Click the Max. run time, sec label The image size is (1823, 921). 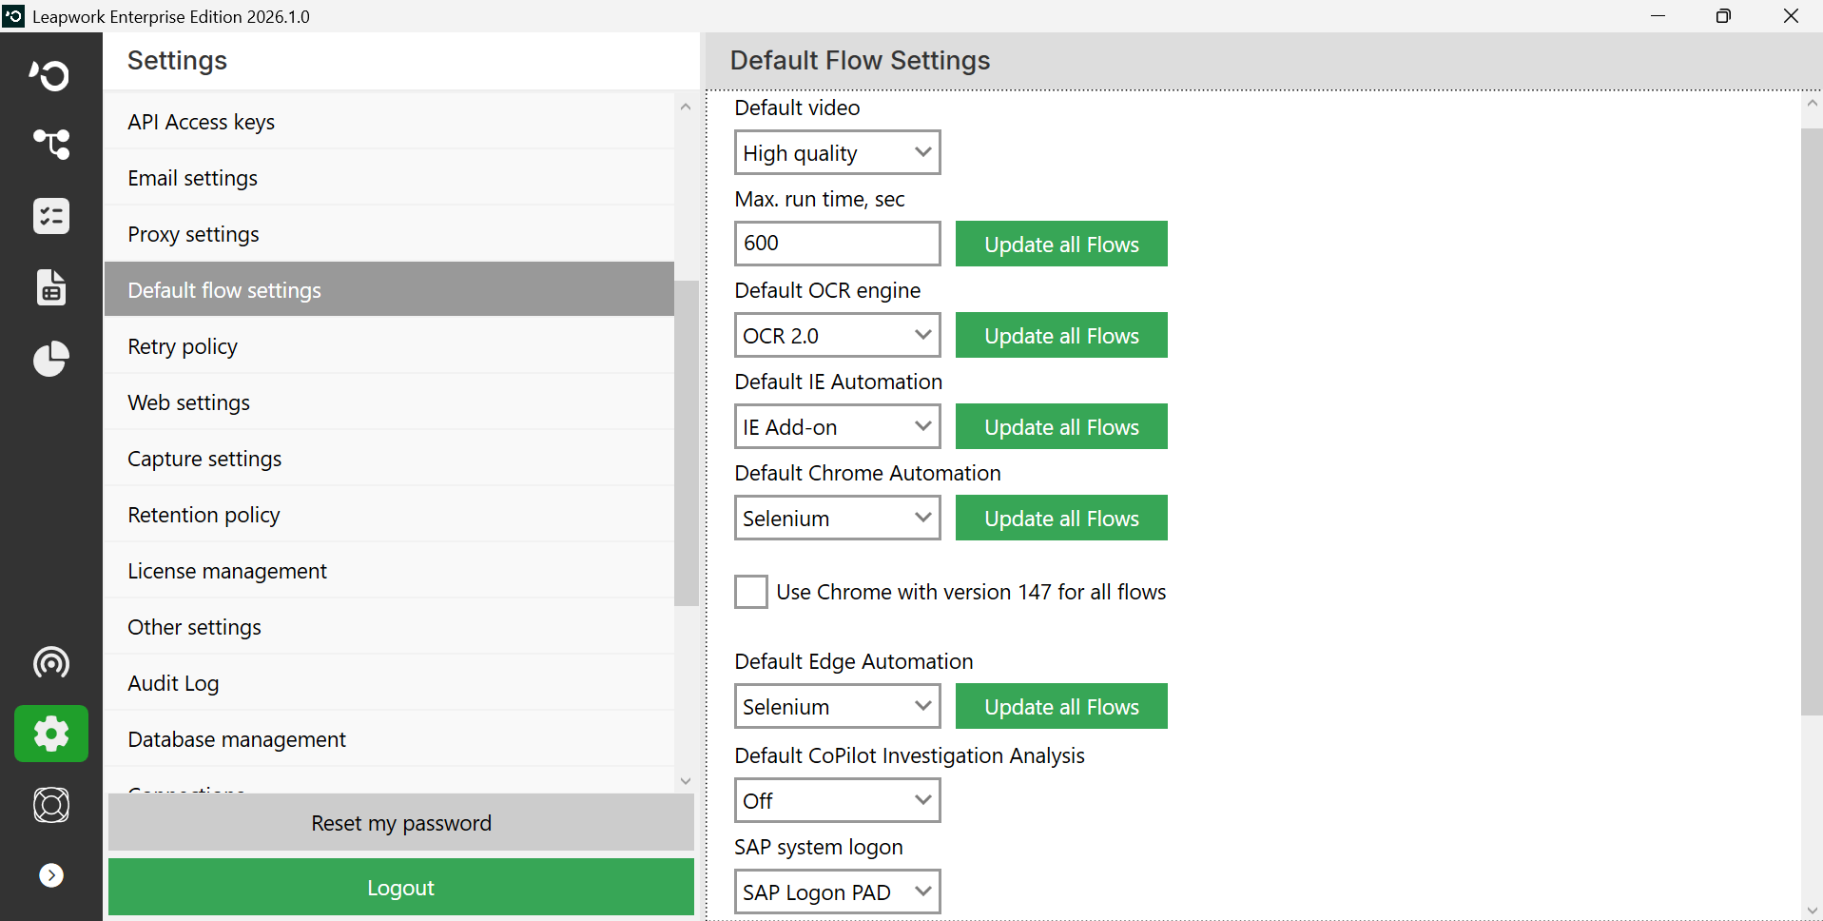(820, 199)
